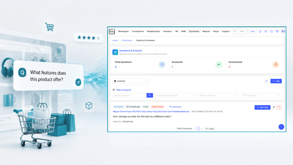Open the Setup menu
Viewport: 293px width, 165px height.
point(216,32)
